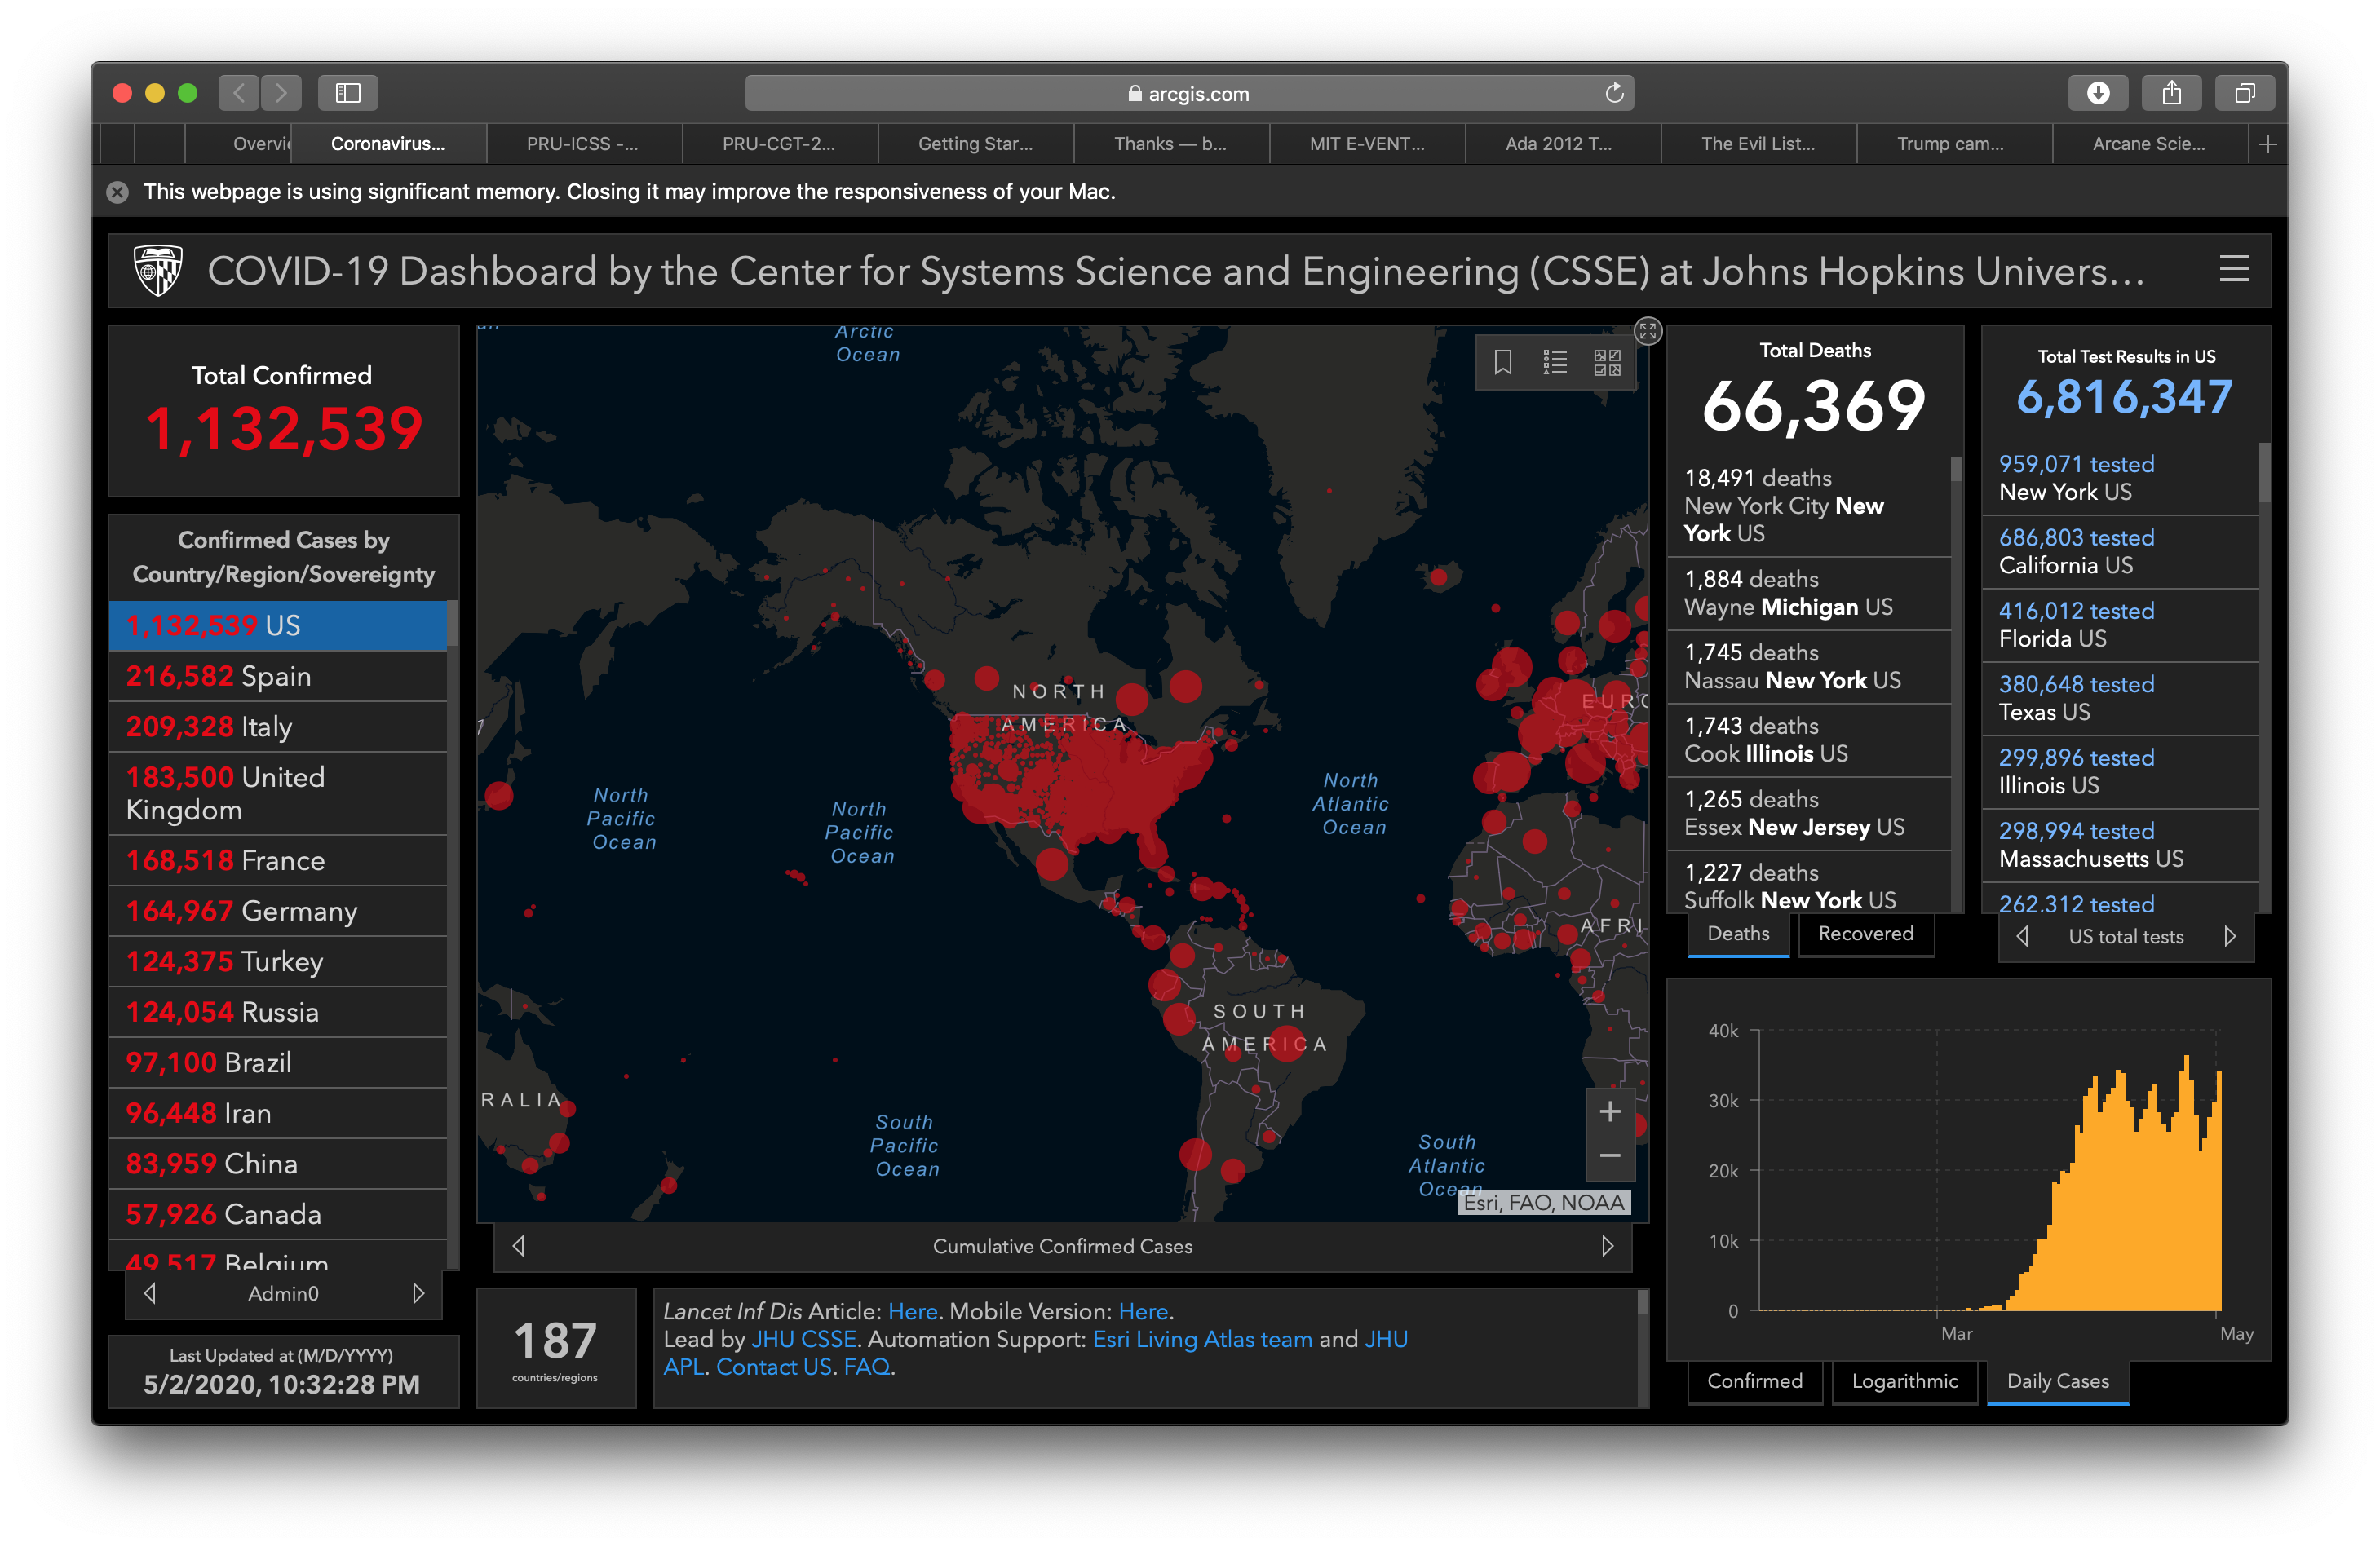Click the arcgis.com address bar
Image resolution: width=2380 pixels, height=1546 pixels.
tap(1189, 93)
